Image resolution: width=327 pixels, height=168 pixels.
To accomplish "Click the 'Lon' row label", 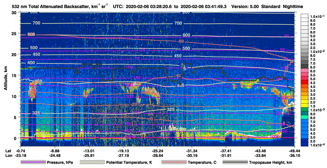I will (x=8, y=155).
